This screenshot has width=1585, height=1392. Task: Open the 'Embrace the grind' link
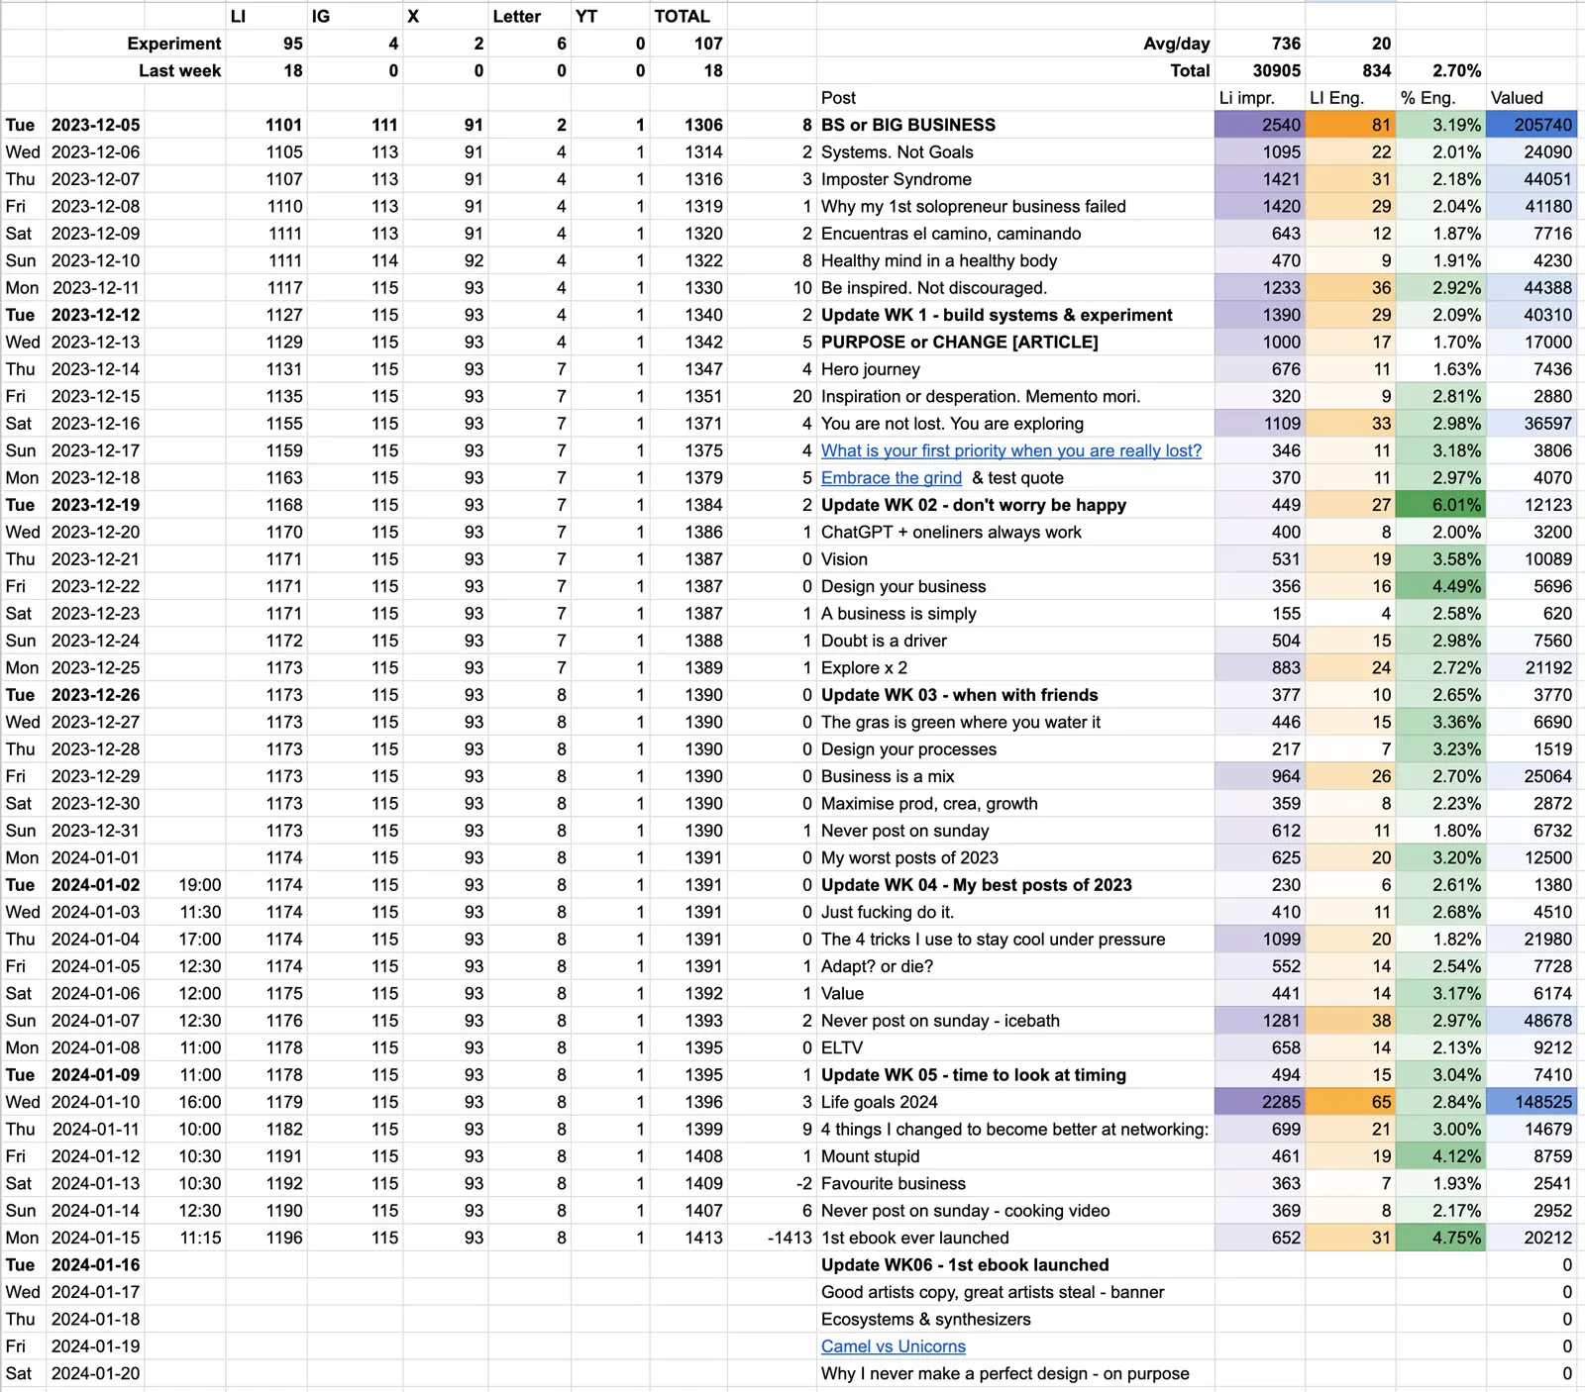[x=892, y=477]
